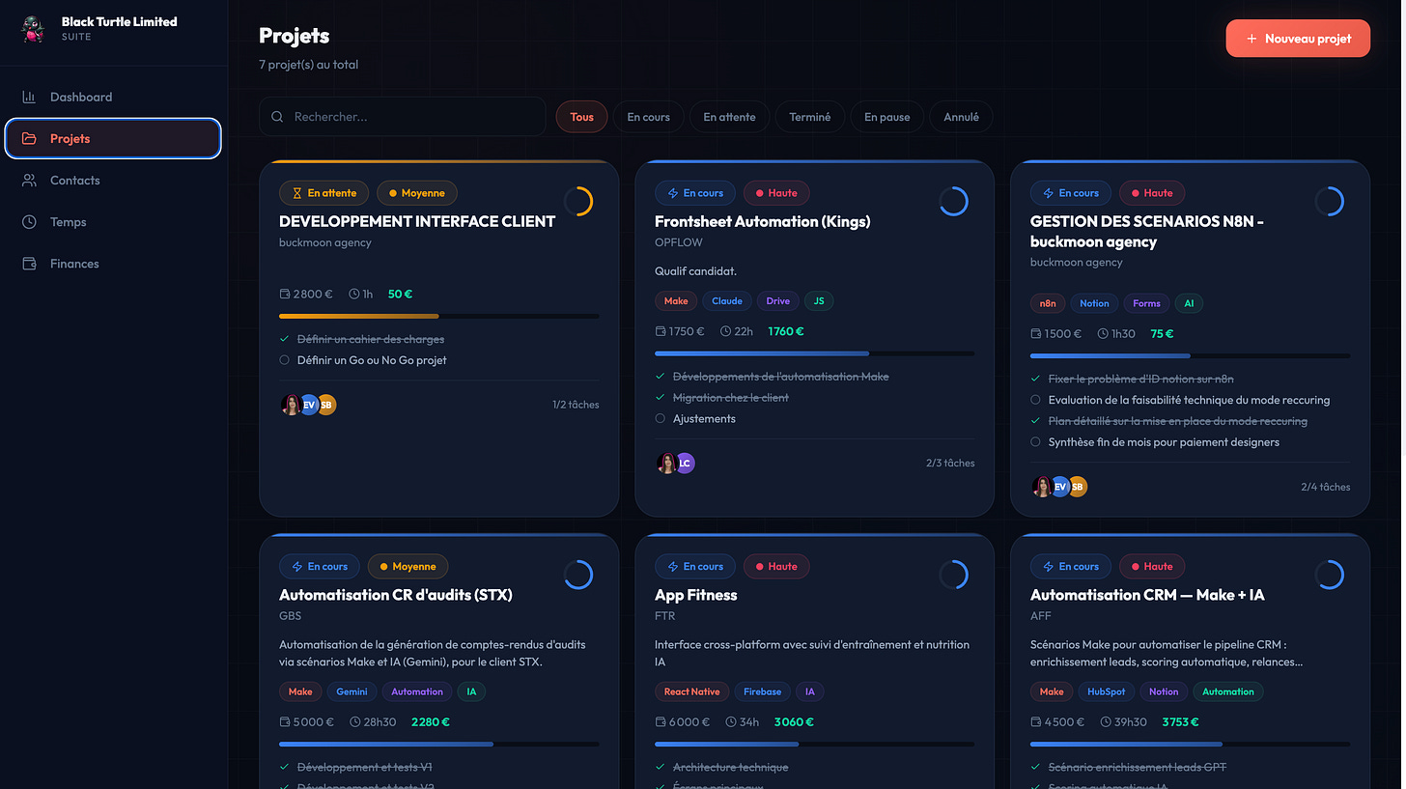Click the Claude tag

coord(727,301)
